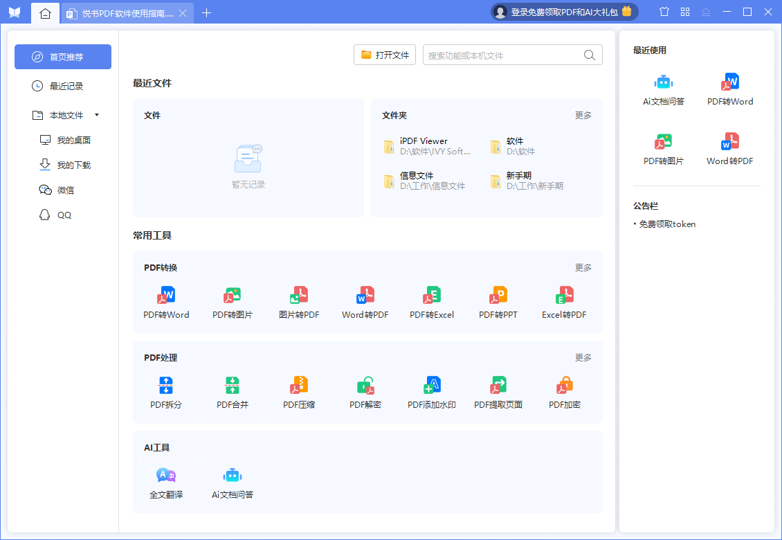This screenshot has width=782, height=540.
Task: Launch the PDF压缩 tool
Action: point(299,393)
